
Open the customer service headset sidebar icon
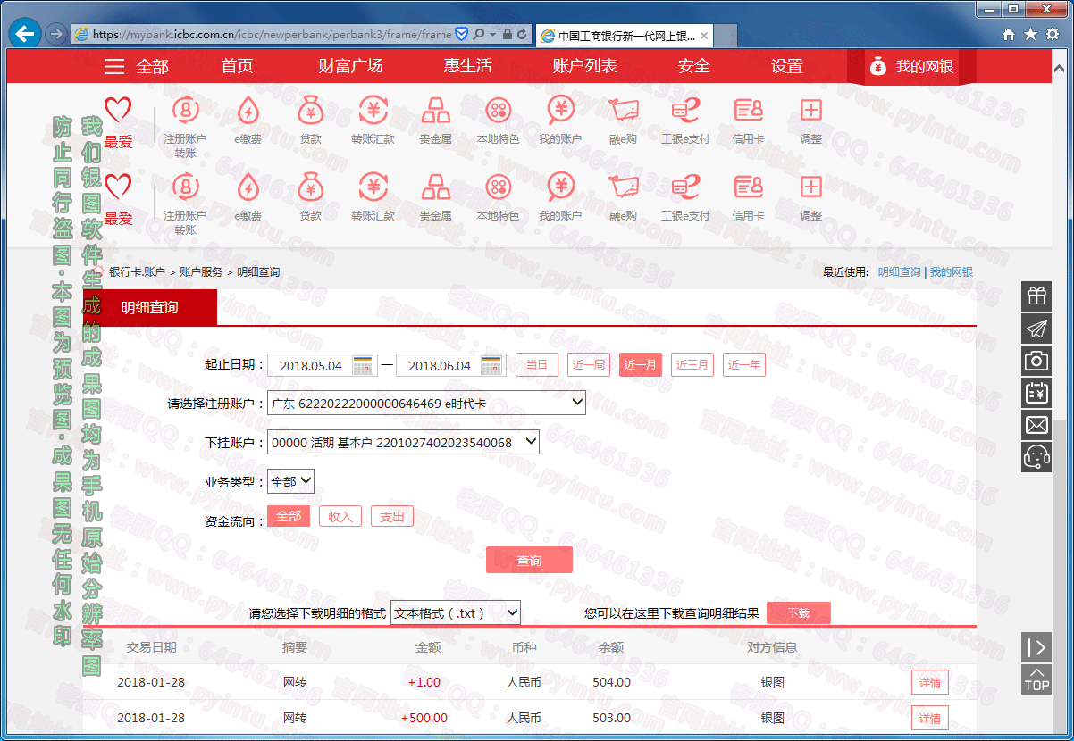[1036, 457]
